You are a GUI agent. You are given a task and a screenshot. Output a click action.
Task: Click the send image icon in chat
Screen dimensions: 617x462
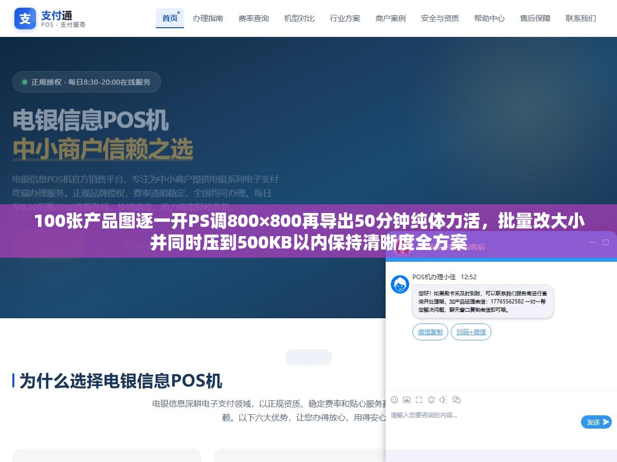407,400
